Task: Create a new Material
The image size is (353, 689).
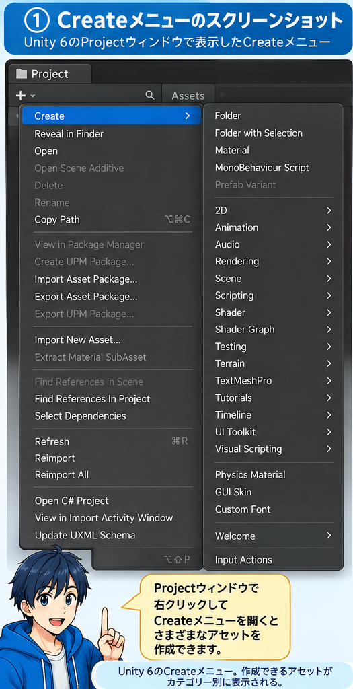Action: [273, 150]
